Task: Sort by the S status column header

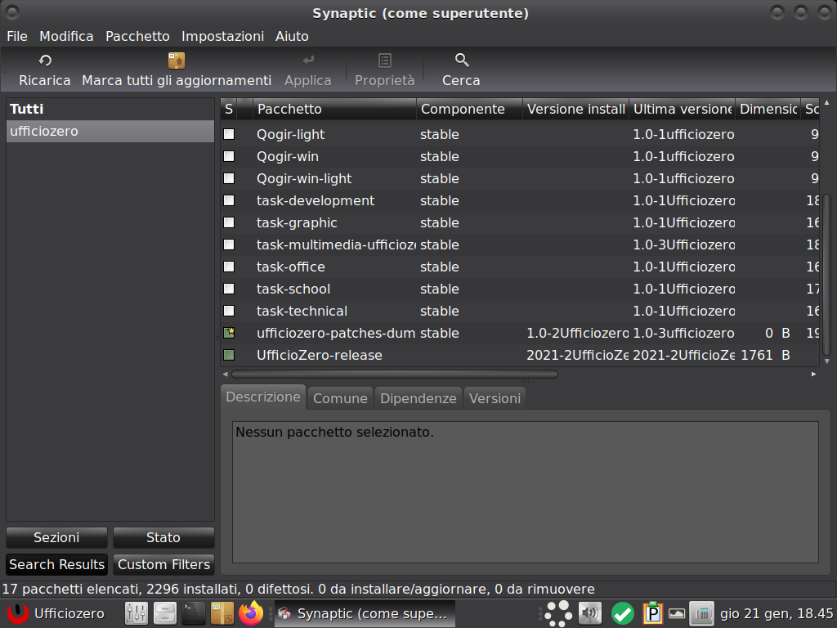Action: click(229, 109)
